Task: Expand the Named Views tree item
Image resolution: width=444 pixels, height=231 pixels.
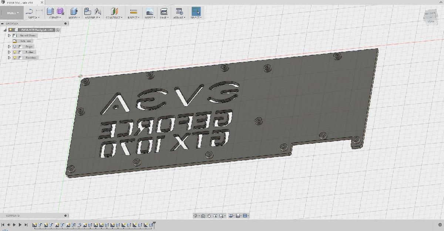Action: [x=9, y=36]
